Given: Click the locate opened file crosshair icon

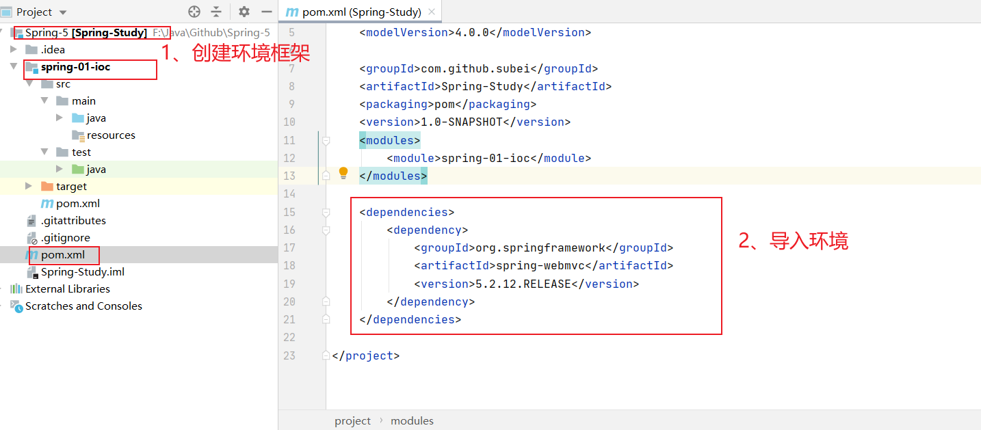Looking at the screenshot, I should (194, 12).
